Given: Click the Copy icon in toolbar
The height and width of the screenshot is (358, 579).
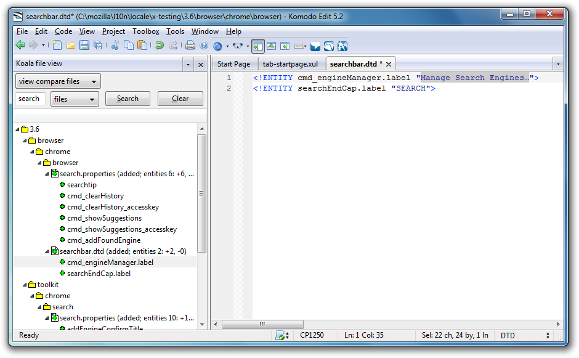Looking at the screenshot, I should (129, 46).
